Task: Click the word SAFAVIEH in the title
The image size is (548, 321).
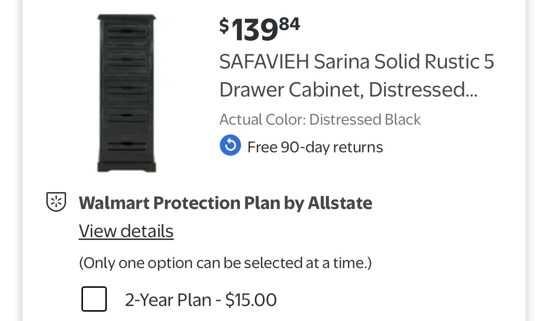Action: (x=263, y=62)
